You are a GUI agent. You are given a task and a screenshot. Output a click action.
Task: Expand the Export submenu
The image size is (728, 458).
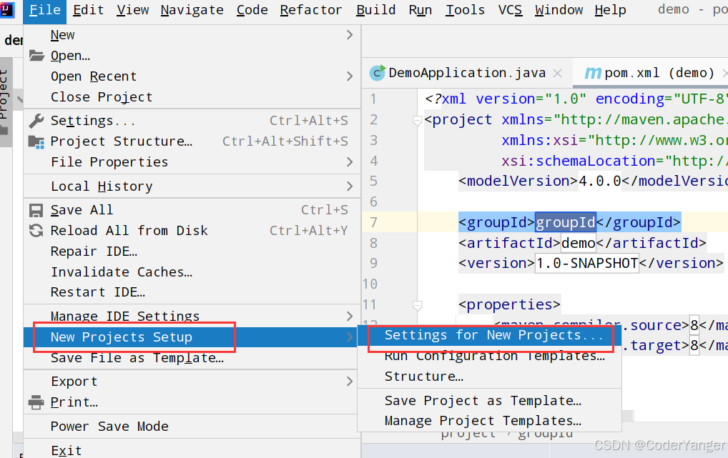pos(350,382)
